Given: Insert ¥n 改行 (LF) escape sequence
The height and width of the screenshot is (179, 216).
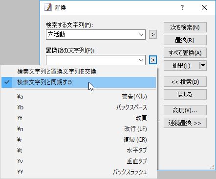Looking at the screenshot, I should point(79,129).
